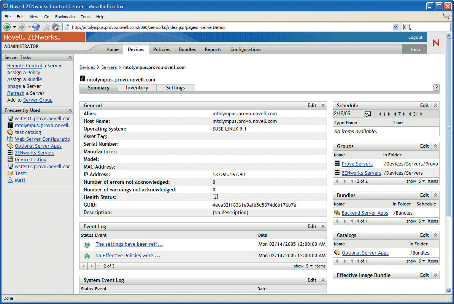Open the Bookmarks menu

click(65, 17)
